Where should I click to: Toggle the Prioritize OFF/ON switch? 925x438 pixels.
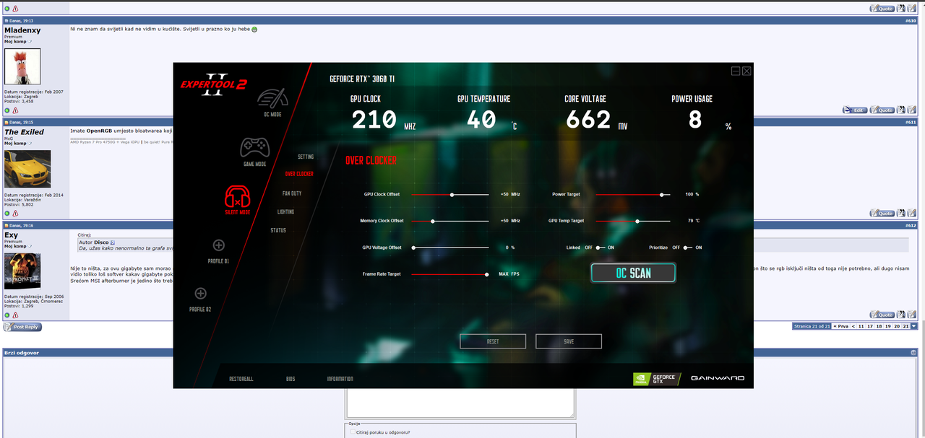pos(687,248)
